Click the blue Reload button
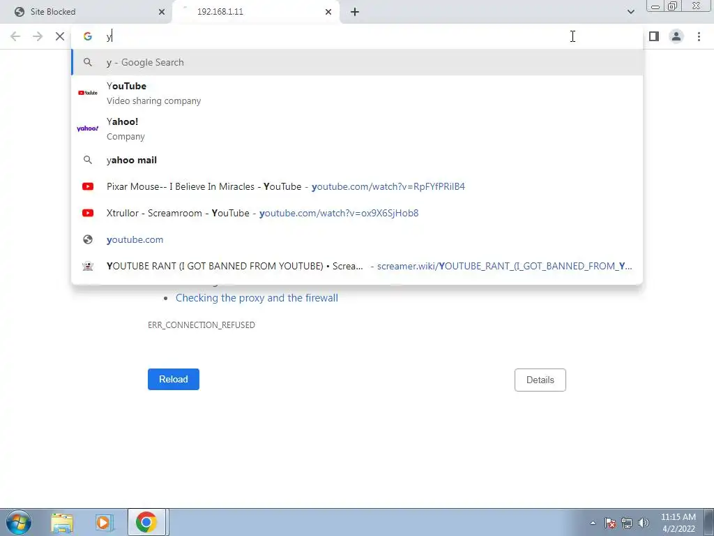Screen dimensions: 714x536 (x=174, y=379)
